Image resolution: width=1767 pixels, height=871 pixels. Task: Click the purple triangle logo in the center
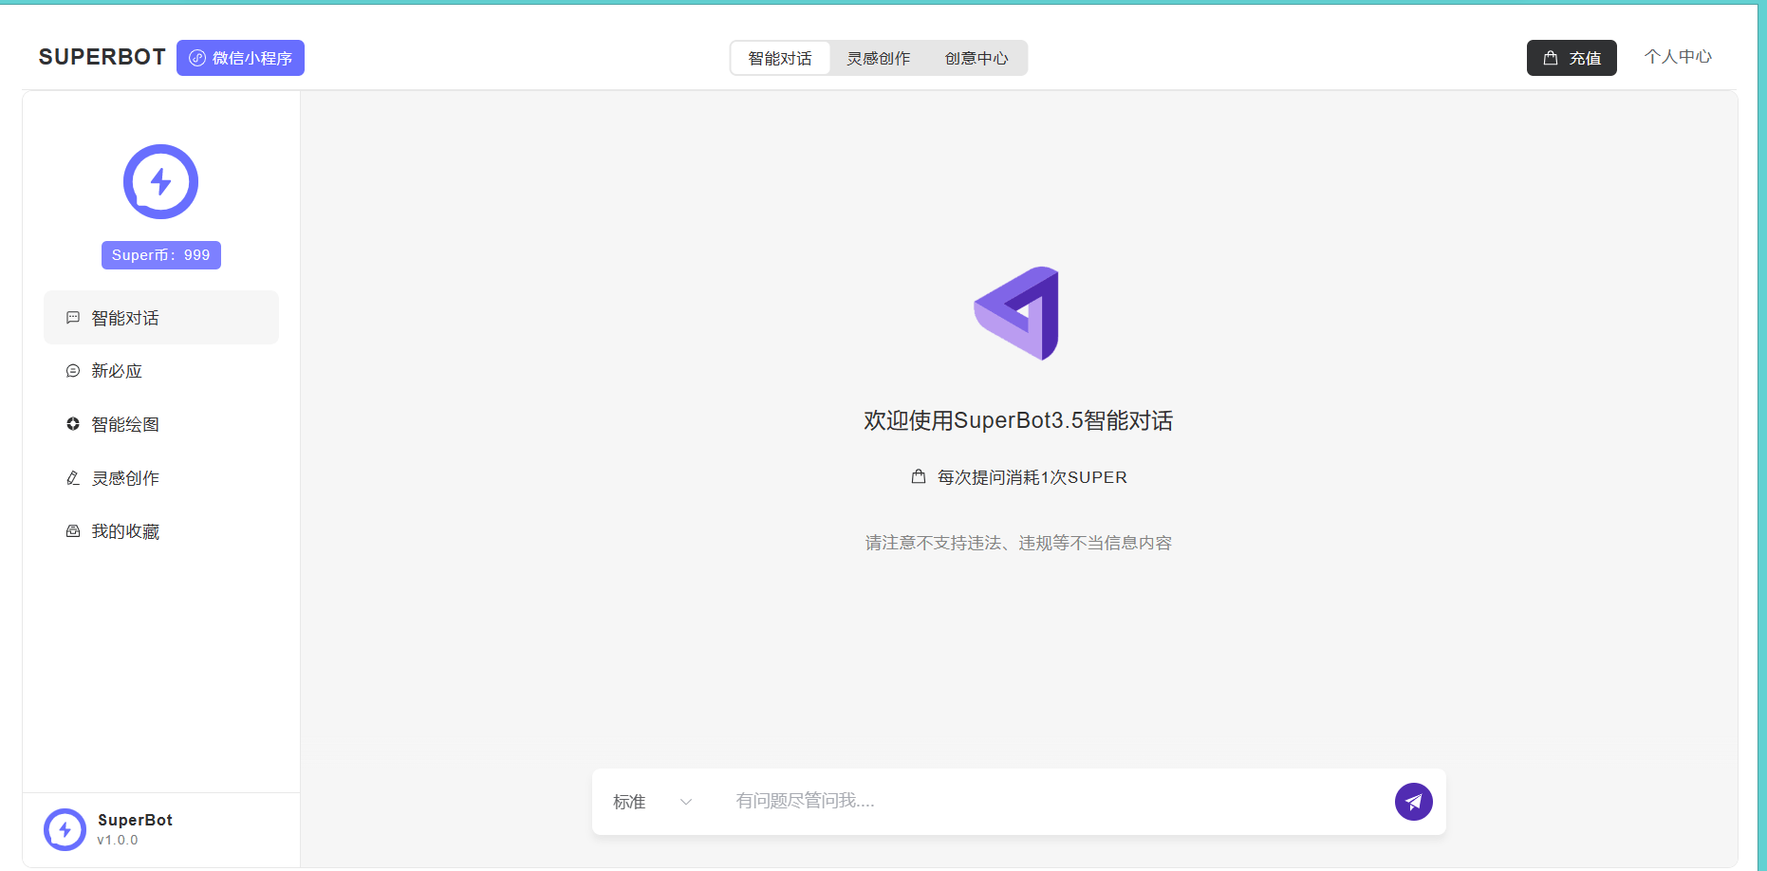(x=1017, y=313)
